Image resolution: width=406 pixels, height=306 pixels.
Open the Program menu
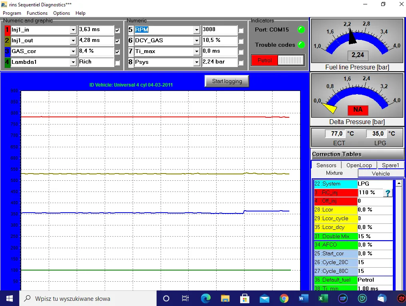click(x=12, y=13)
